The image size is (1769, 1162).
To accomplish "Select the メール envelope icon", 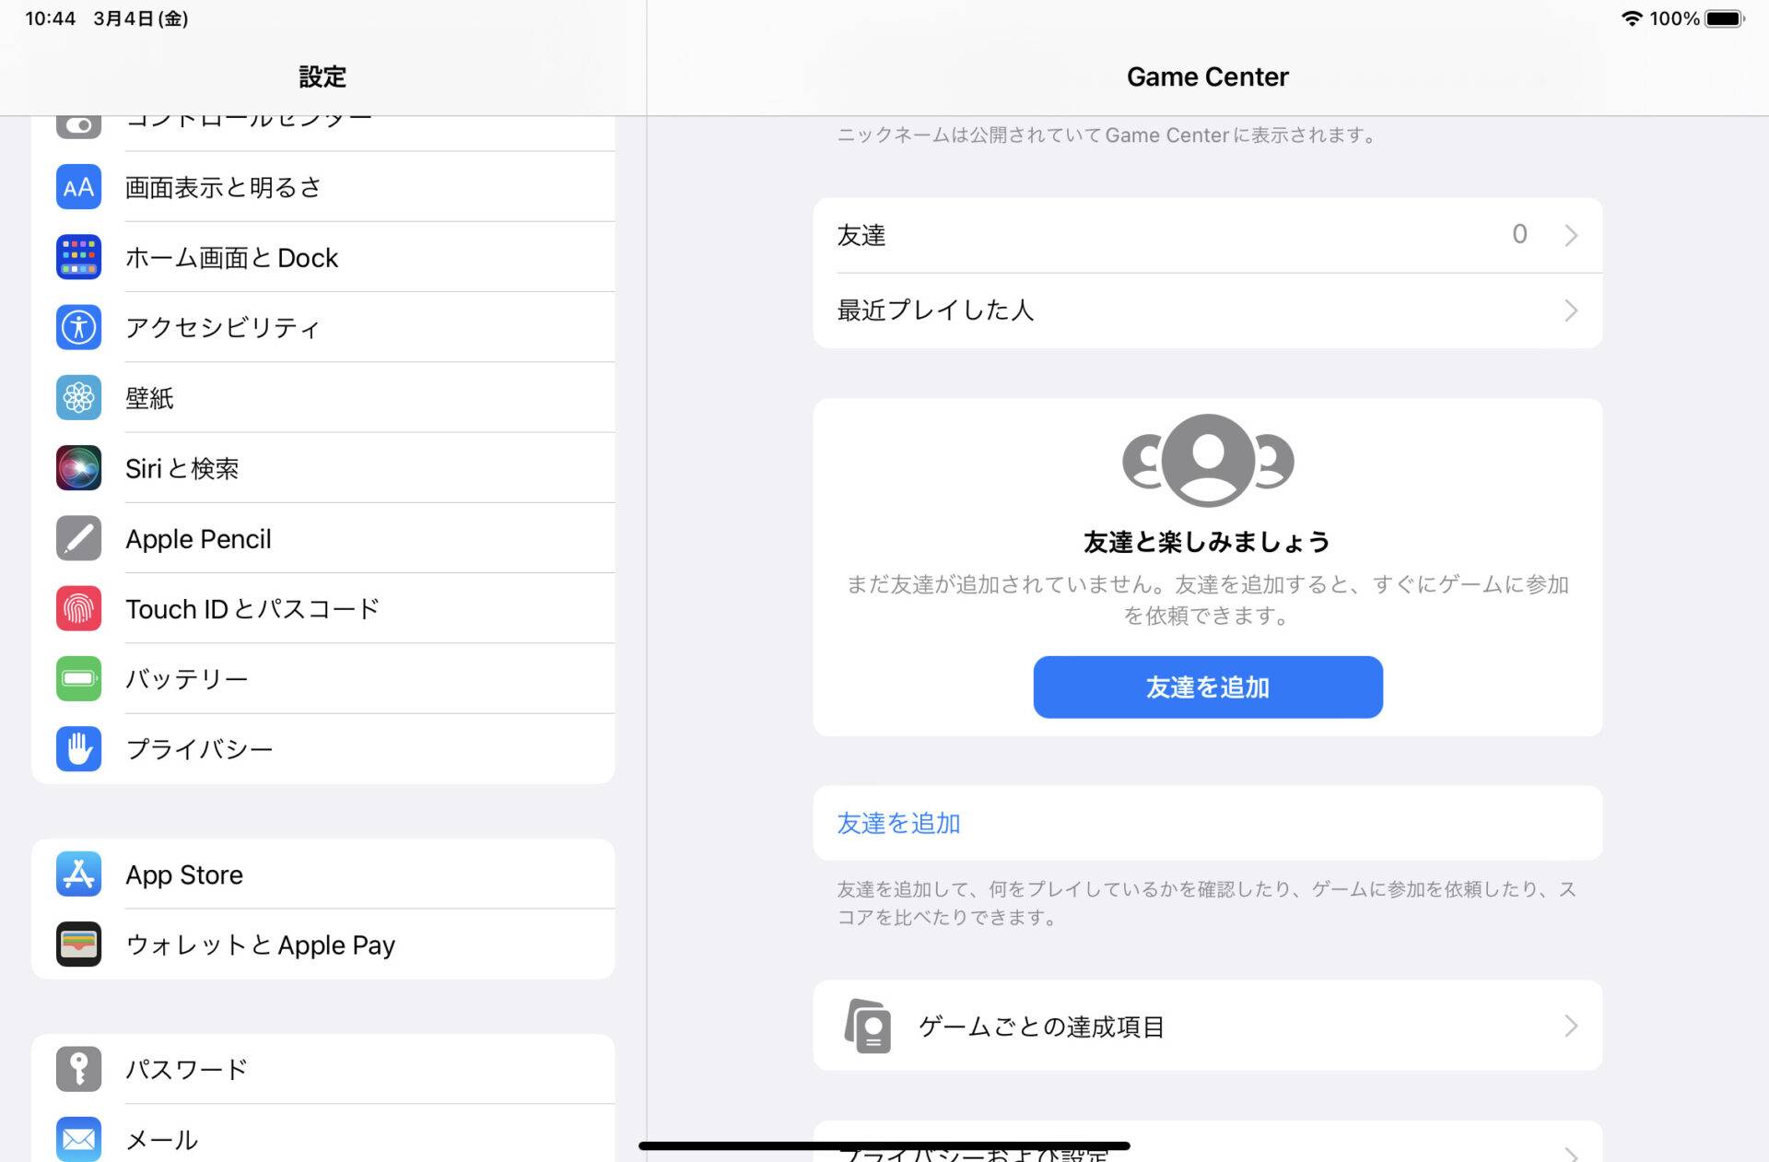I will tap(78, 1139).
